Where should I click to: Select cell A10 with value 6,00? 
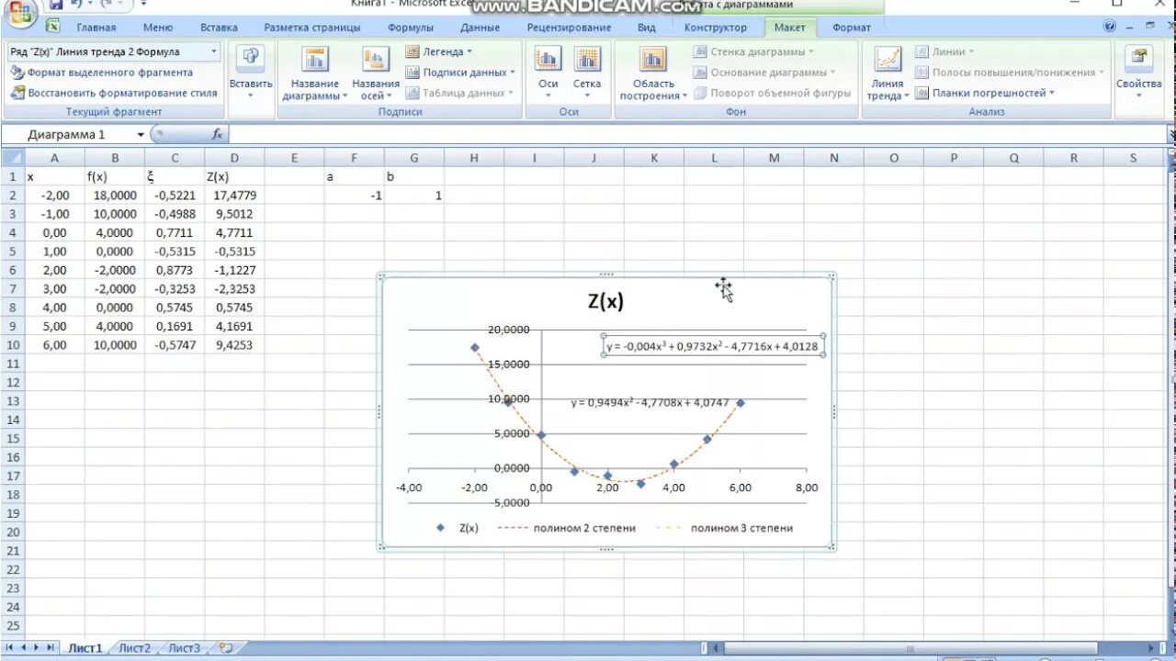[x=54, y=345]
